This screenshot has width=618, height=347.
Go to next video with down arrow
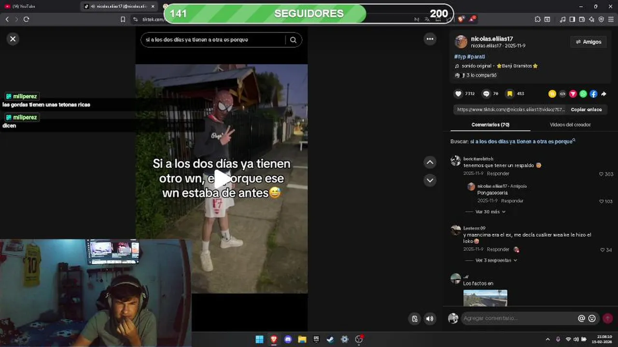click(x=430, y=180)
